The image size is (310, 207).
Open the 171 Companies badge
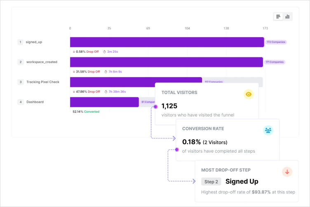[x=275, y=62]
